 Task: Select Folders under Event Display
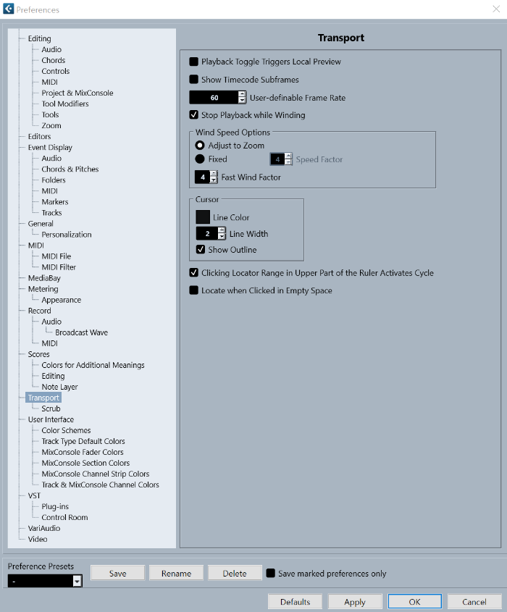pos(54,180)
